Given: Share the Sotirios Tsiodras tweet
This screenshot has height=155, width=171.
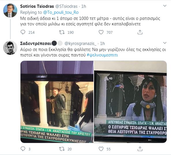Looking at the screenshot, I should 140,32.
